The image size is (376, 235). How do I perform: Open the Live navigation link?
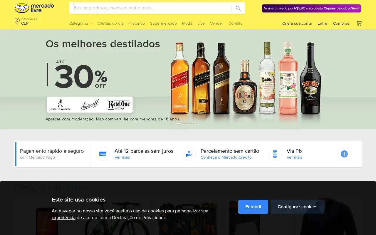(x=201, y=23)
